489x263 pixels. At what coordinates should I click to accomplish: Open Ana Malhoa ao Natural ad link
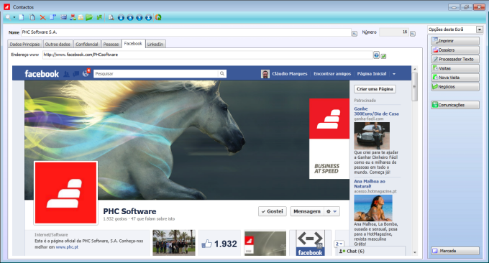click(370, 183)
